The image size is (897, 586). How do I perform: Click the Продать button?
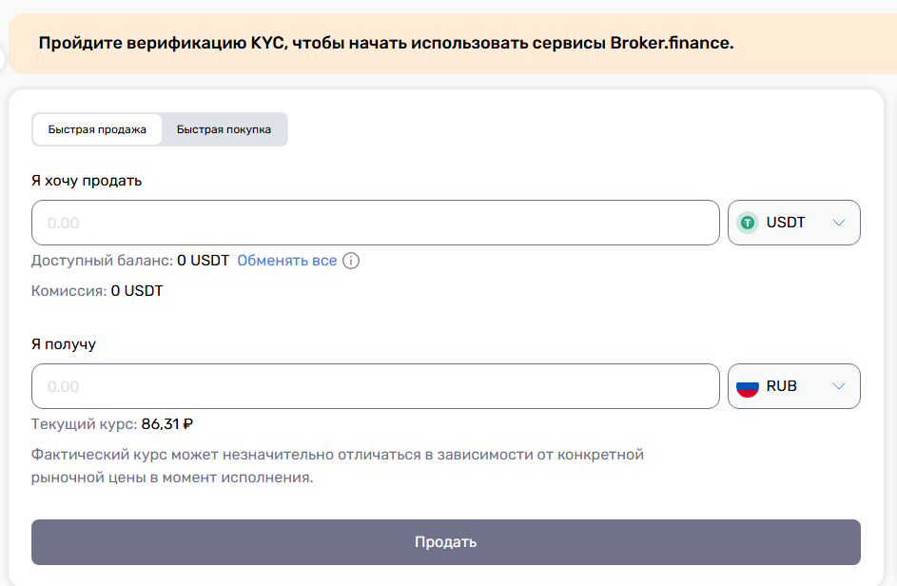click(445, 542)
